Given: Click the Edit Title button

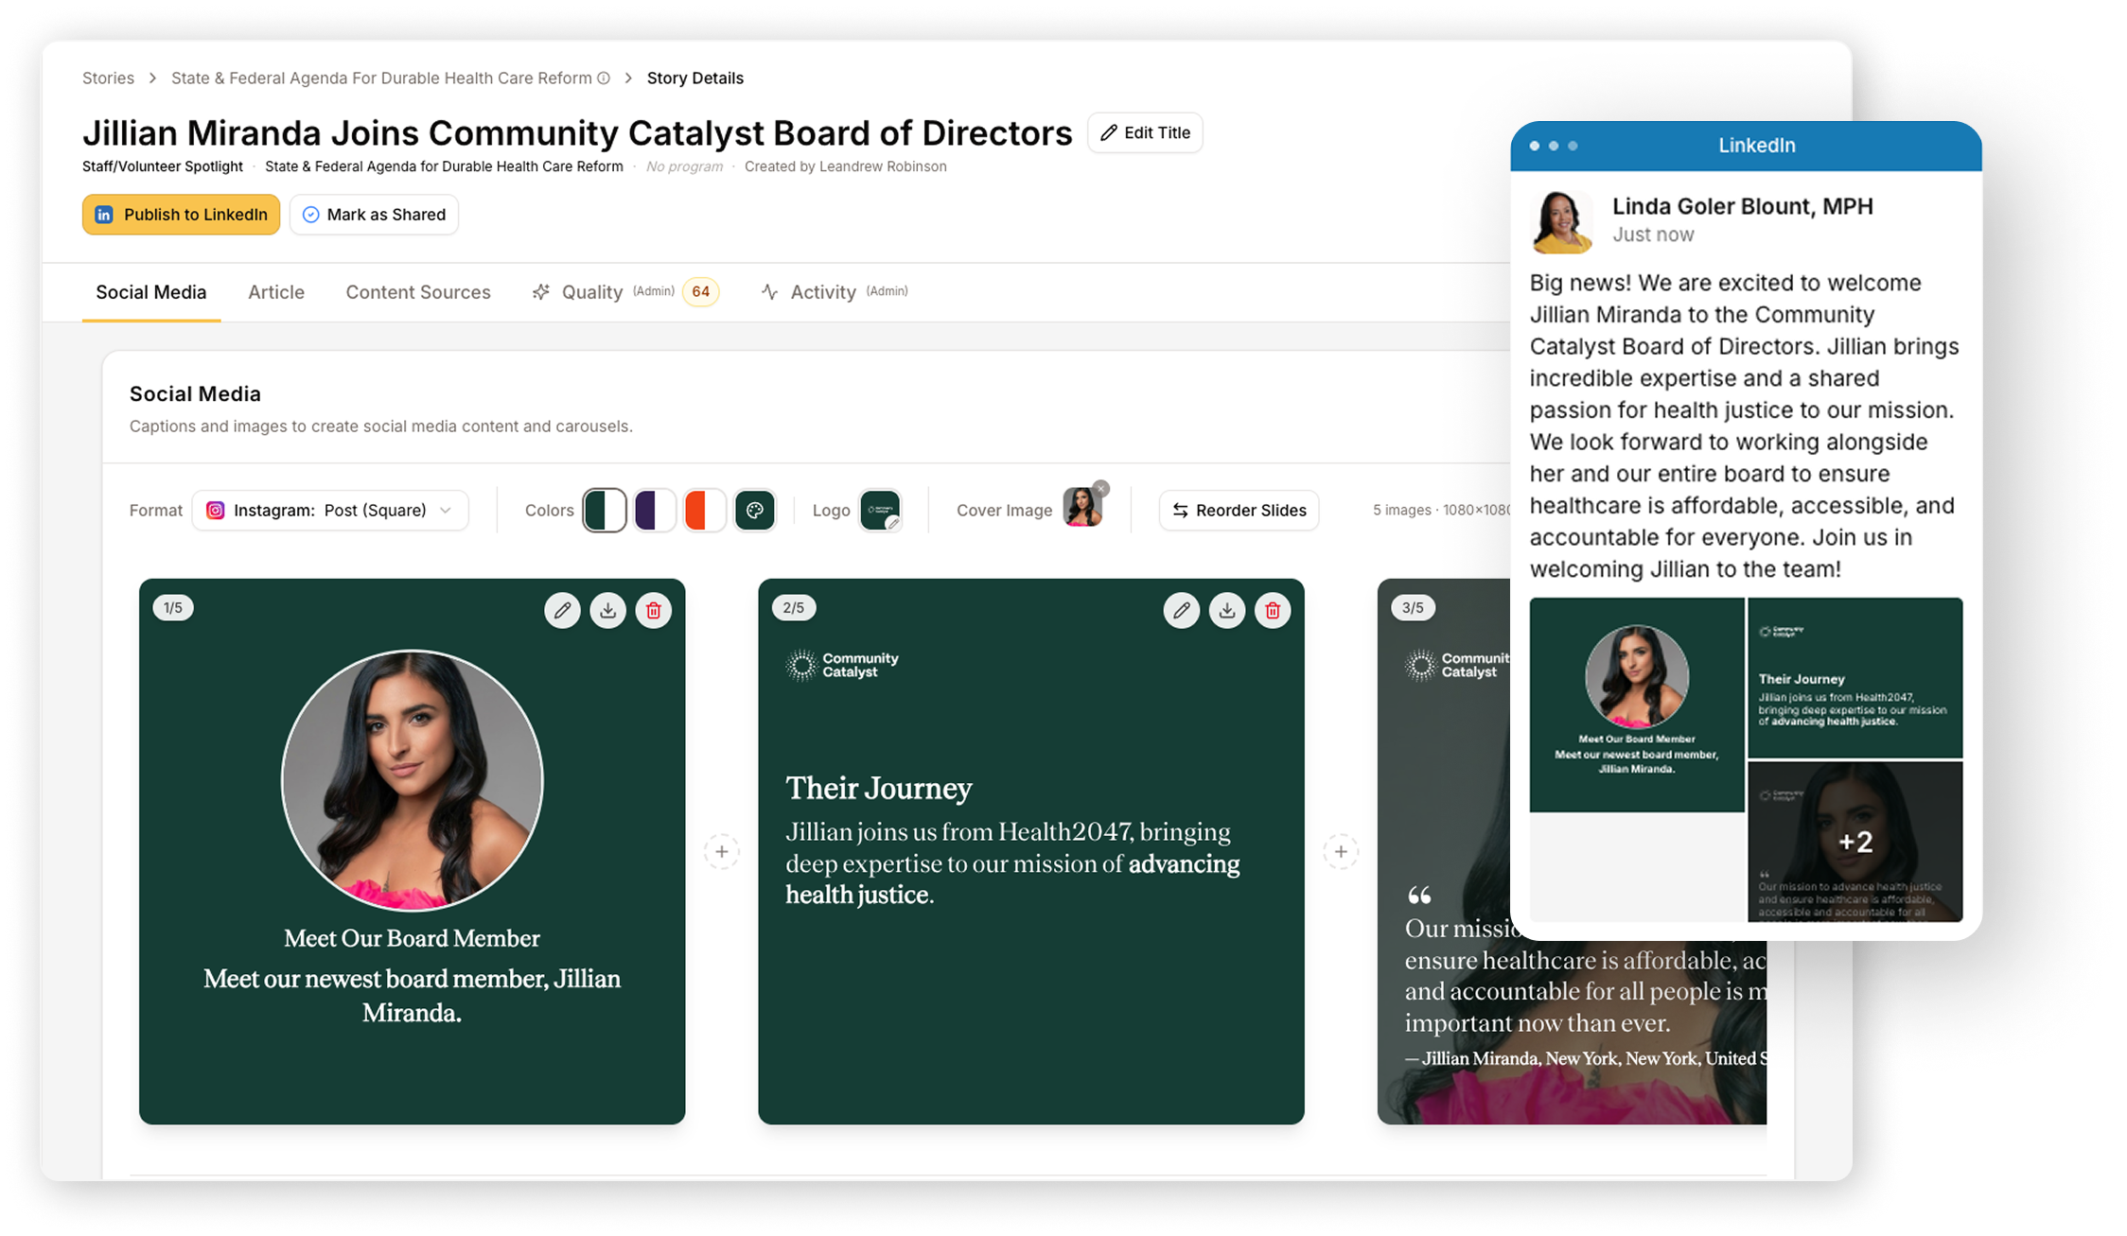Looking at the screenshot, I should (1145, 132).
